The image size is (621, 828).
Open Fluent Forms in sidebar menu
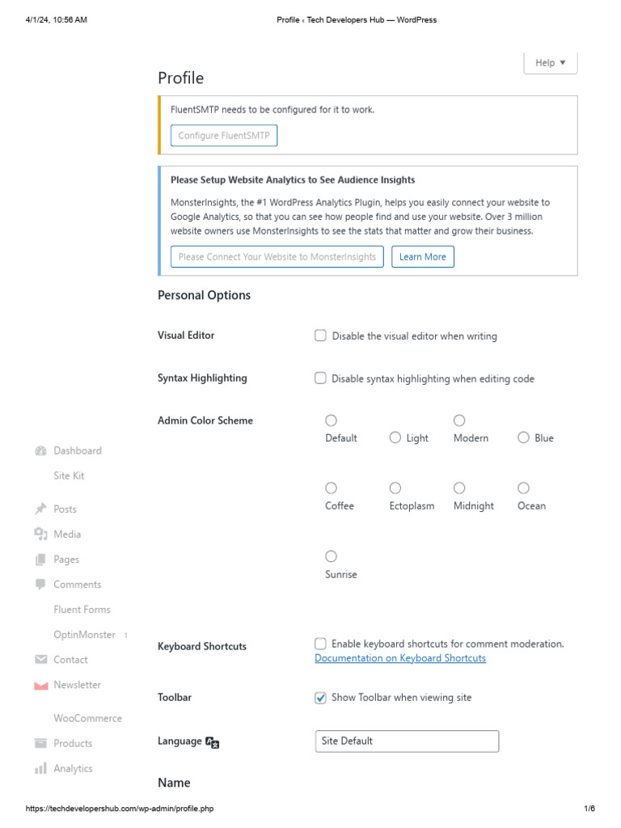point(82,610)
